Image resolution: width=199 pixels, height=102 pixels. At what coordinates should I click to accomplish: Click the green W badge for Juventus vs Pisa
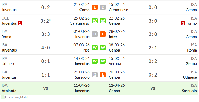pyautogui.click(x=95, y=48)
